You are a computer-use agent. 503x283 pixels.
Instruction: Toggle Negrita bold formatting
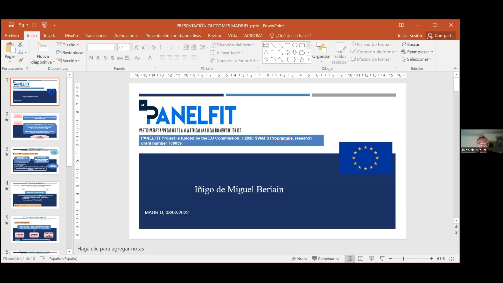[x=91, y=58]
